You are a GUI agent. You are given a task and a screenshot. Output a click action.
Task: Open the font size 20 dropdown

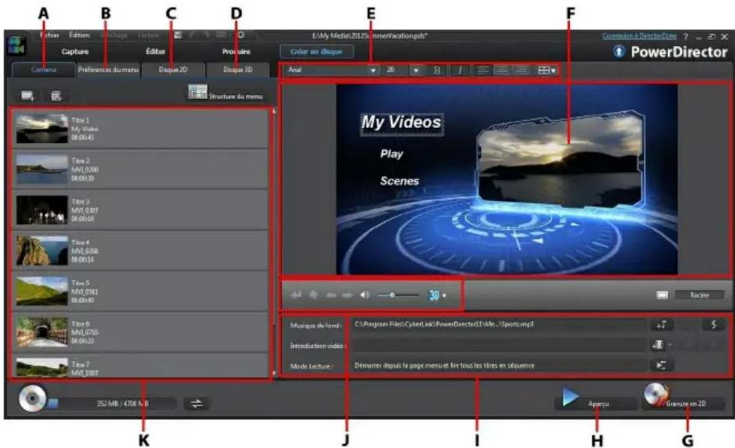pos(416,70)
